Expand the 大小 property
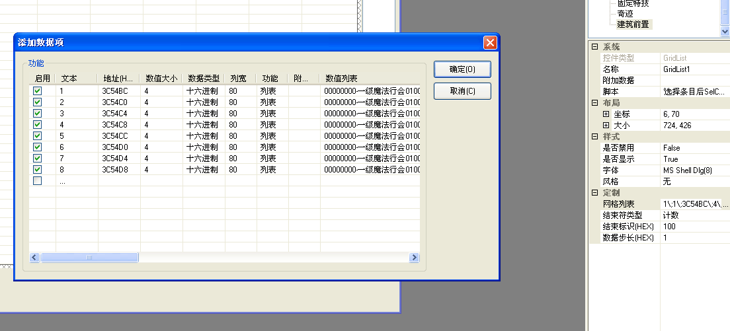The width and height of the screenshot is (730, 331). pos(606,126)
